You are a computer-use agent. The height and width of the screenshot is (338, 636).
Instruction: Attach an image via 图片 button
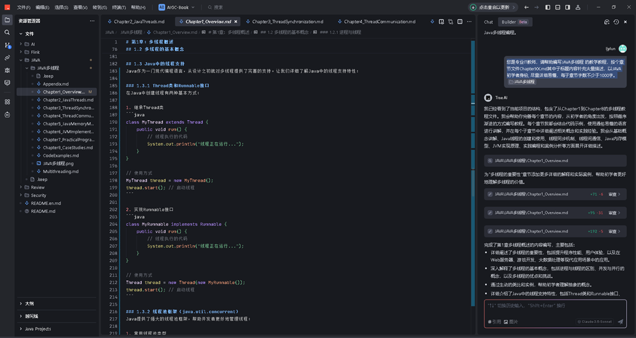[x=511, y=322]
